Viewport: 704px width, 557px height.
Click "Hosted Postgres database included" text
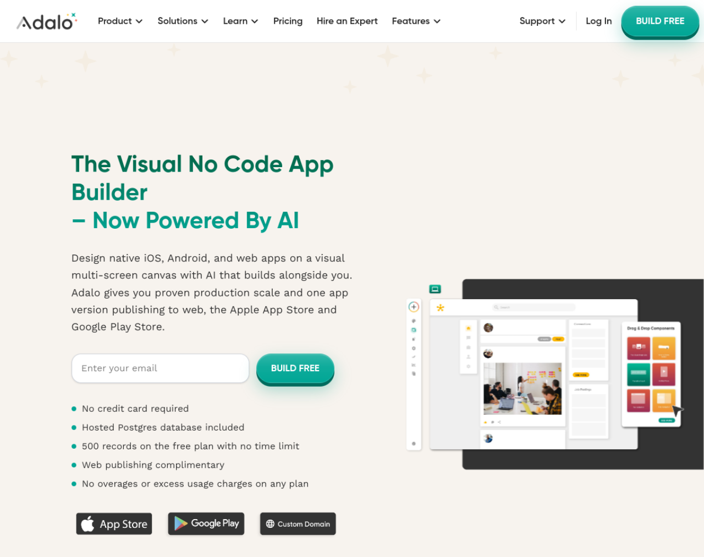pos(163,427)
